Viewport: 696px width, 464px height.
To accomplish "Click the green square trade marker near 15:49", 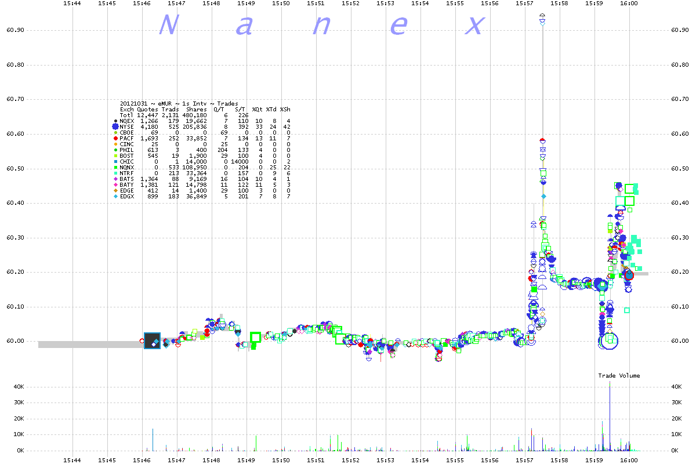I will [x=256, y=337].
